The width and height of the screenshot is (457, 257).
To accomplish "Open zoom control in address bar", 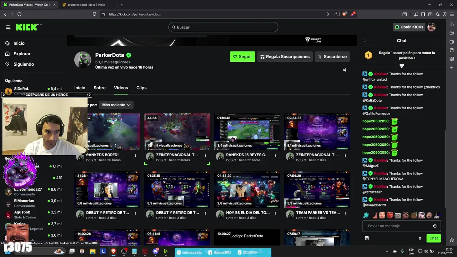I will pyautogui.click(x=327, y=14).
